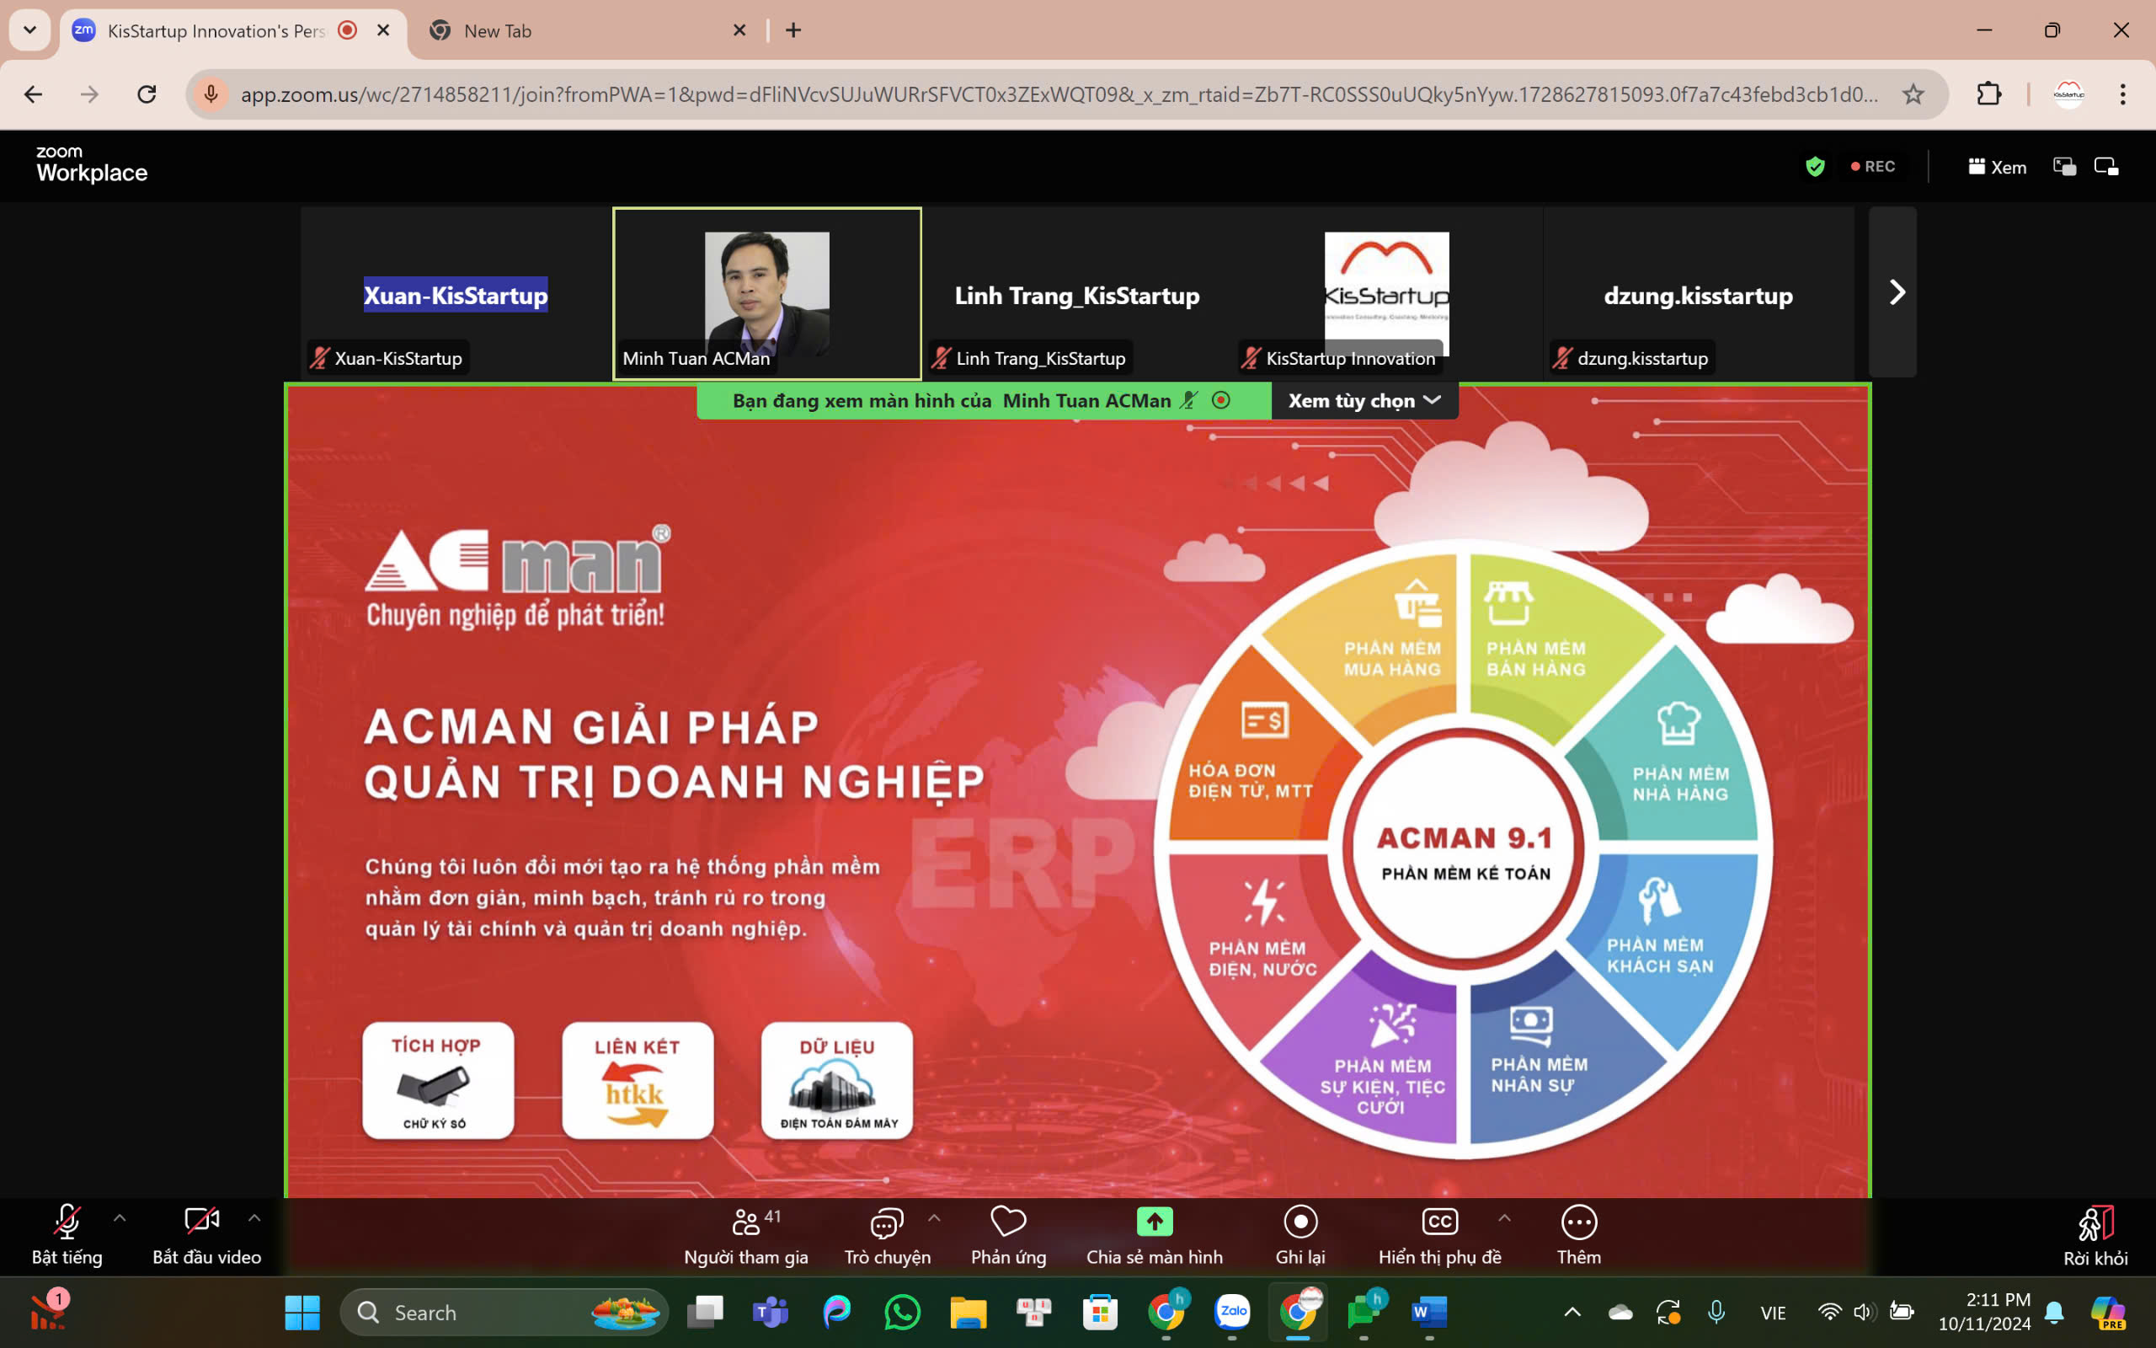Click the REC recording indicator
2156x1348 pixels.
(x=1873, y=167)
